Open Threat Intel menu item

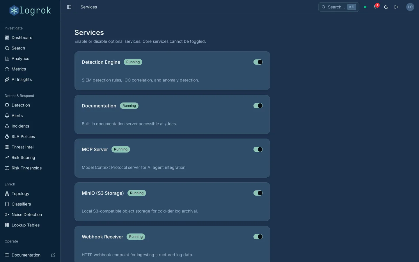click(x=30, y=147)
